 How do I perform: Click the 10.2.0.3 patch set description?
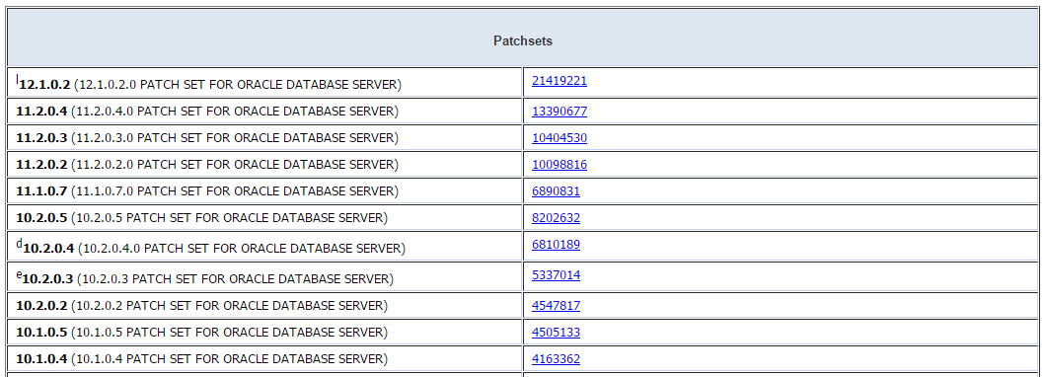[204, 277]
